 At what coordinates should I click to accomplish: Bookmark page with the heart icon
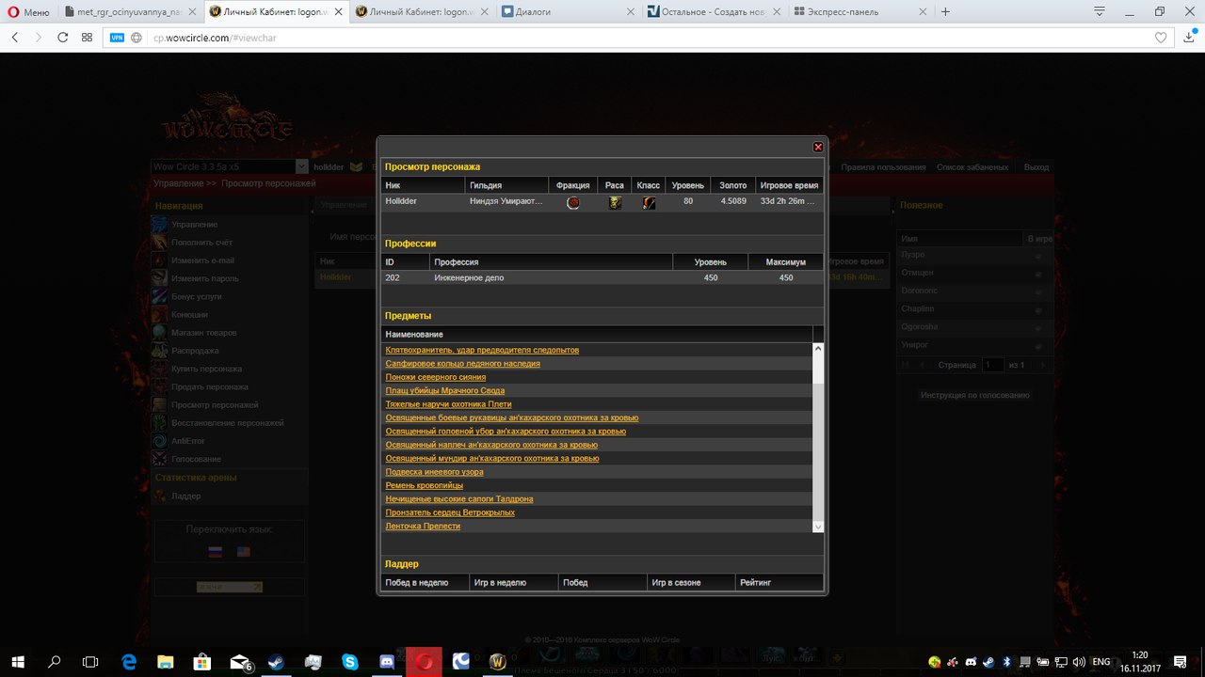[x=1162, y=38]
